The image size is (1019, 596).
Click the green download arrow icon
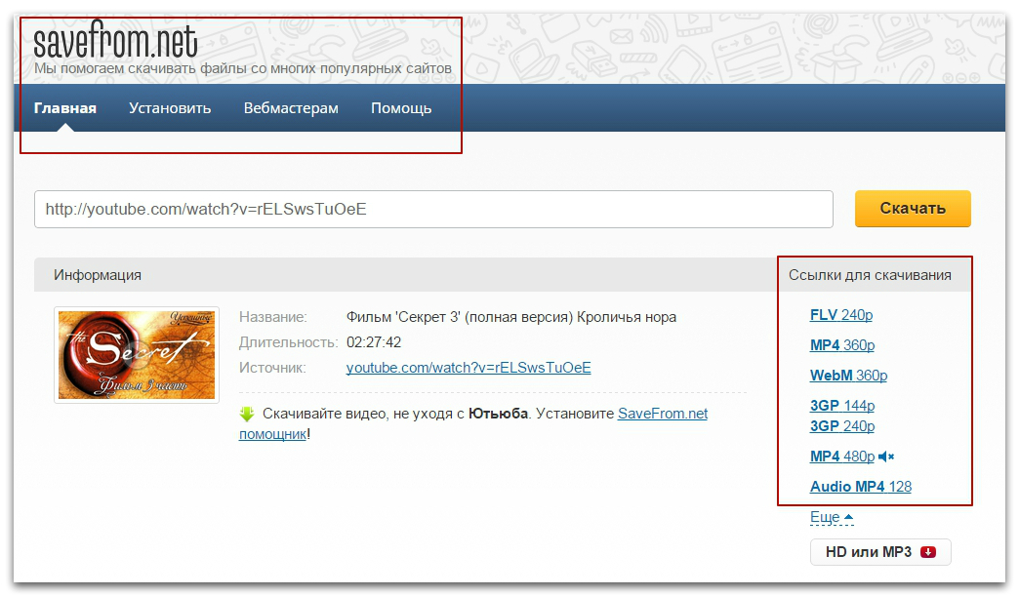pos(247,414)
